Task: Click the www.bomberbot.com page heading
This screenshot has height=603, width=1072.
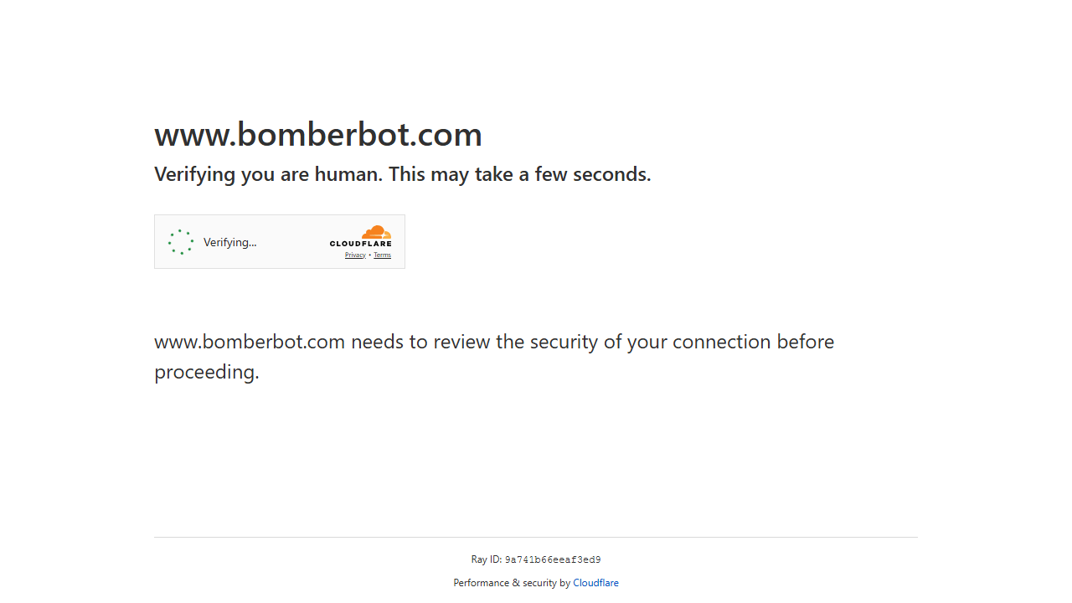Action: 318,135
